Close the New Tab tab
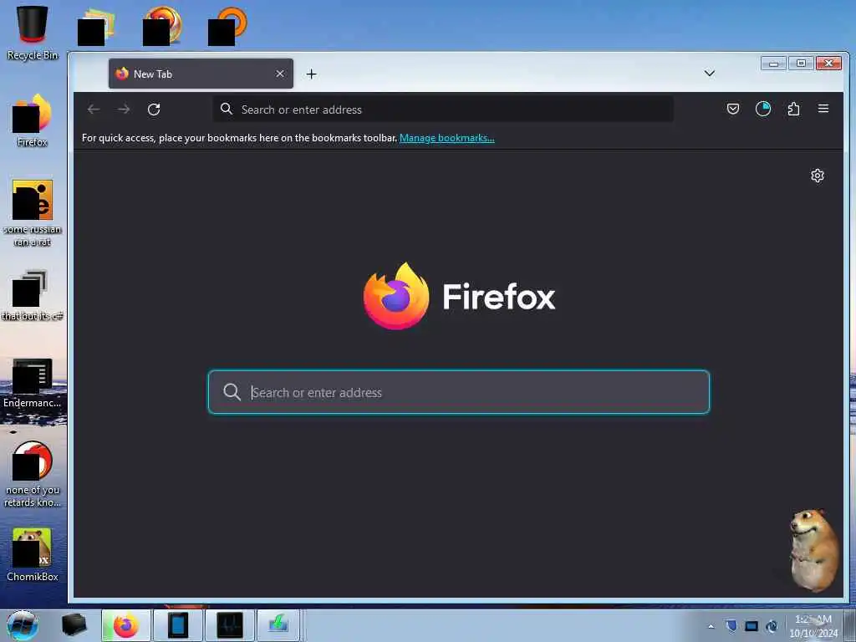 pyautogui.click(x=280, y=74)
